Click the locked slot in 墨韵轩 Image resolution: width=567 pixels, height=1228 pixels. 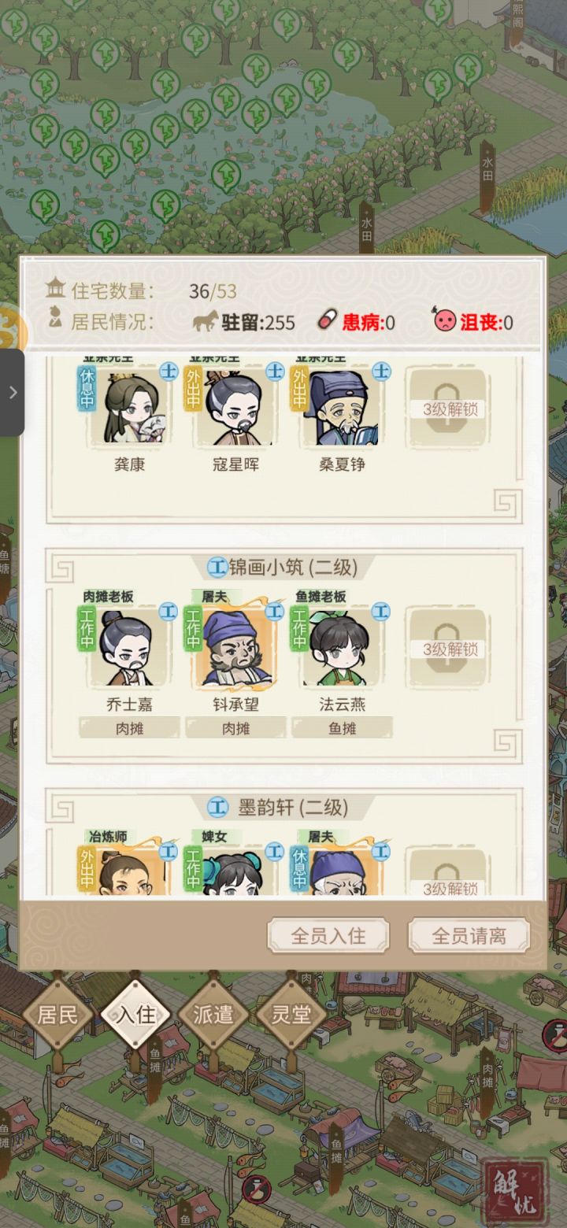coord(450,874)
